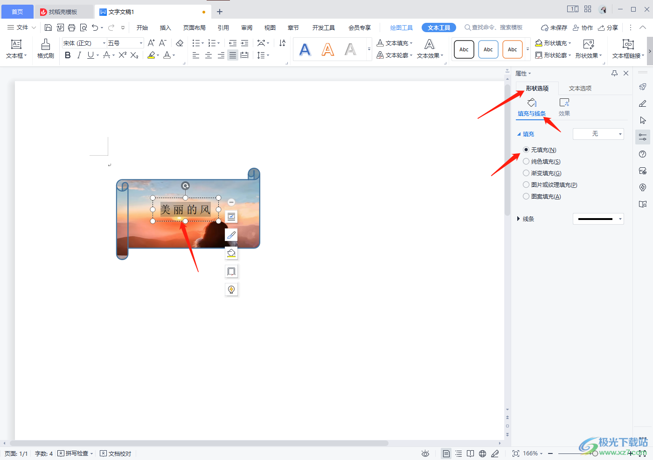Viewport: 653px width, 460px height.
Task: Click the 文本框链接 button
Action: (628, 49)
